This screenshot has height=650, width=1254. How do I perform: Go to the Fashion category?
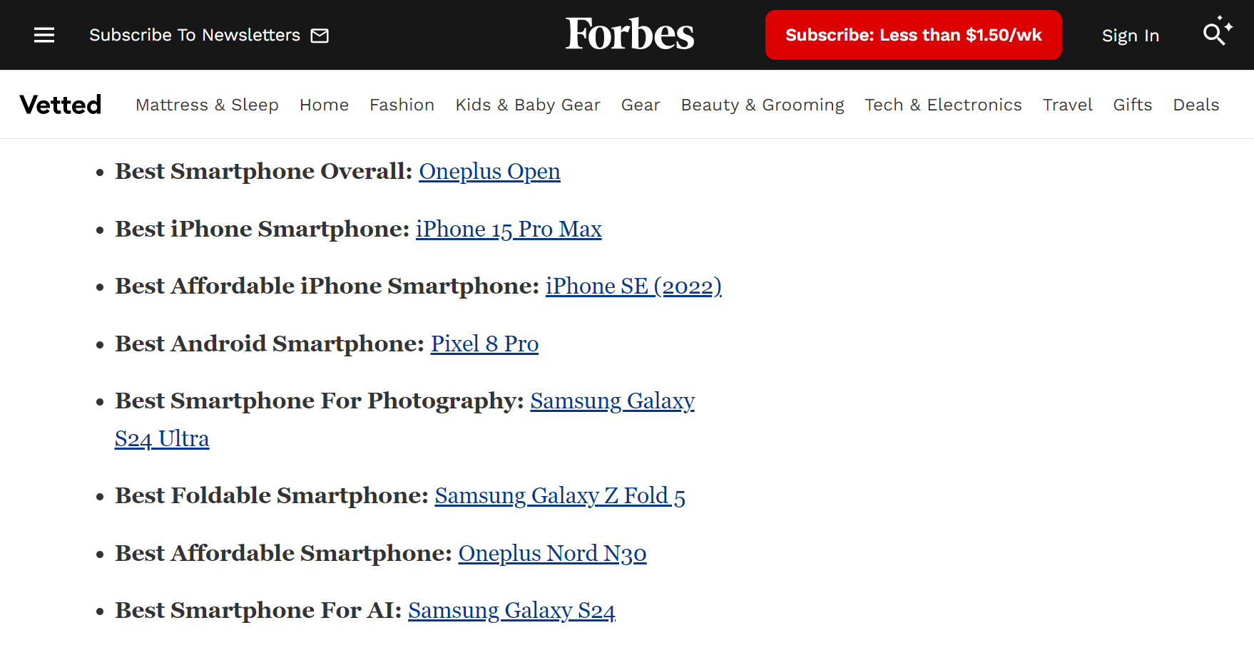click(402, 105)
